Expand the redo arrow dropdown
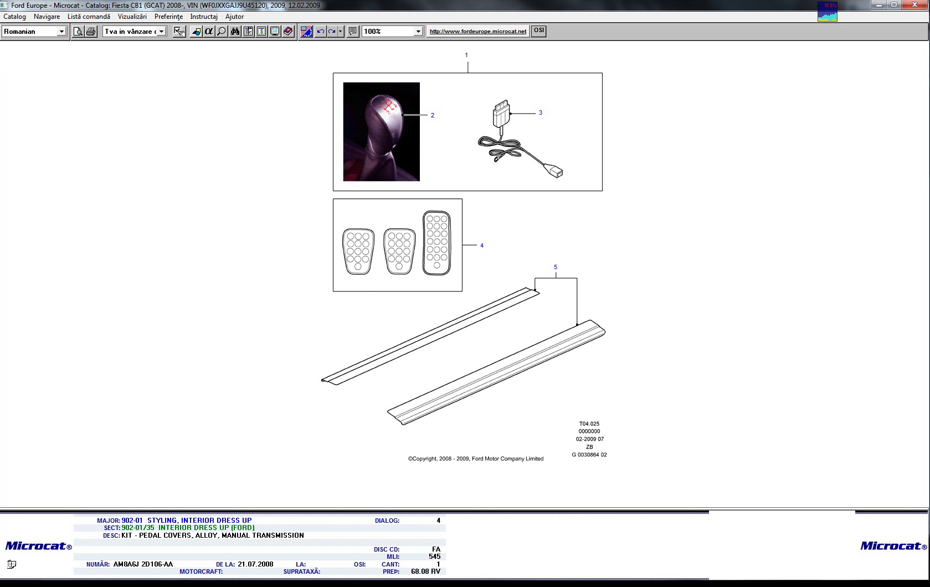 [x=340, y=32]
